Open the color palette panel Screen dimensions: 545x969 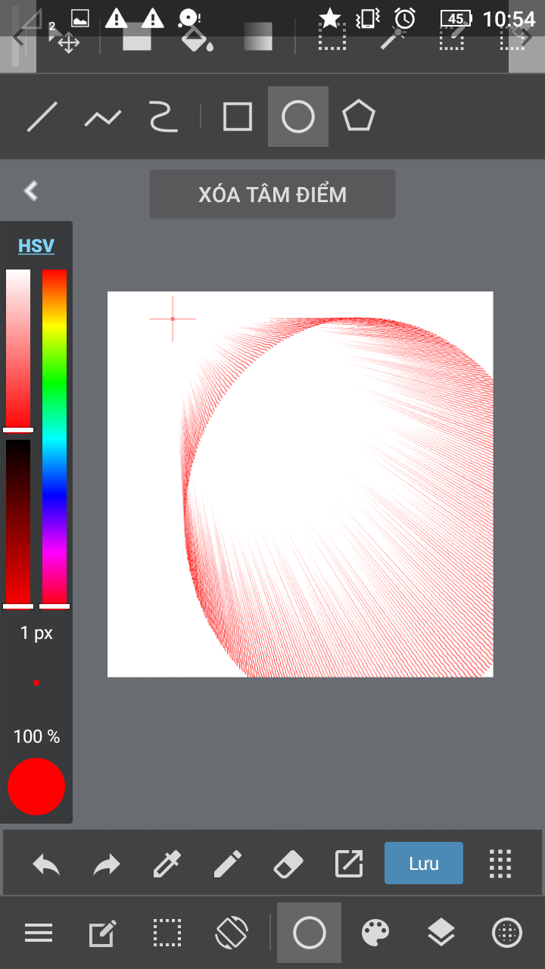pyautogui.click(x=375, y=933)
